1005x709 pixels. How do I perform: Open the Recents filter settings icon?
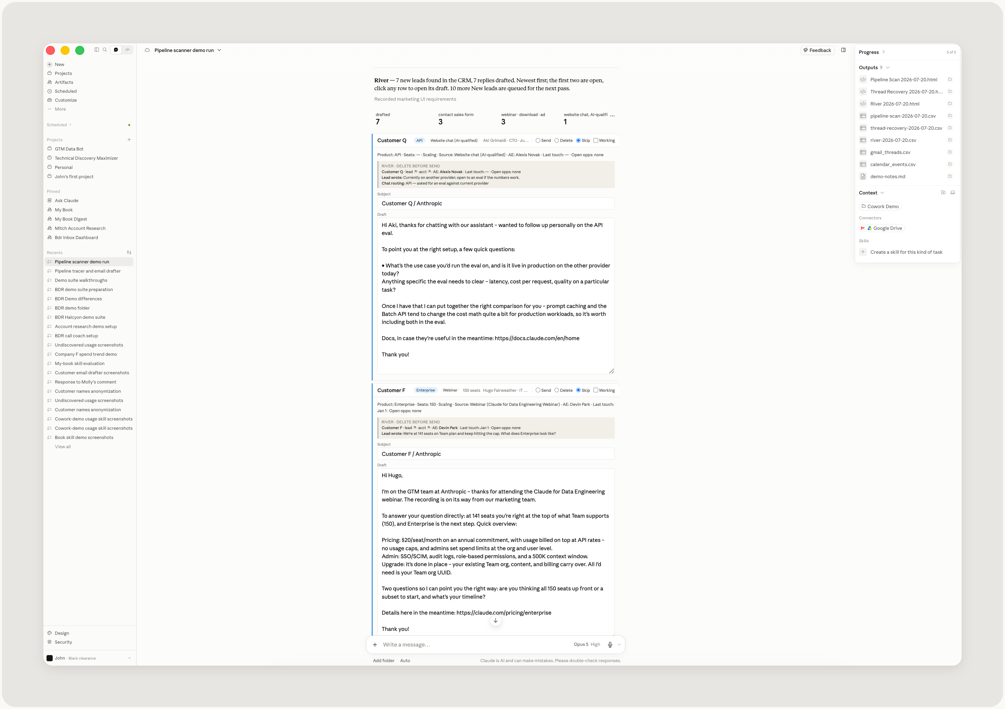(x=129, y=253)
